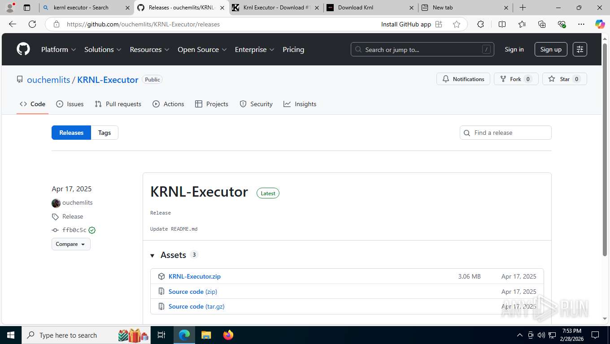Focus the Find a release field
The height and width of the screenshot is (344, 610).
(505, 133)
